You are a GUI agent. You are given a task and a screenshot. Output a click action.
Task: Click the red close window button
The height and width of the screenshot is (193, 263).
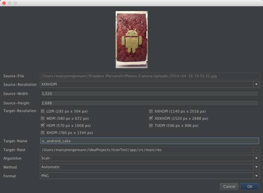click(4, 3)
